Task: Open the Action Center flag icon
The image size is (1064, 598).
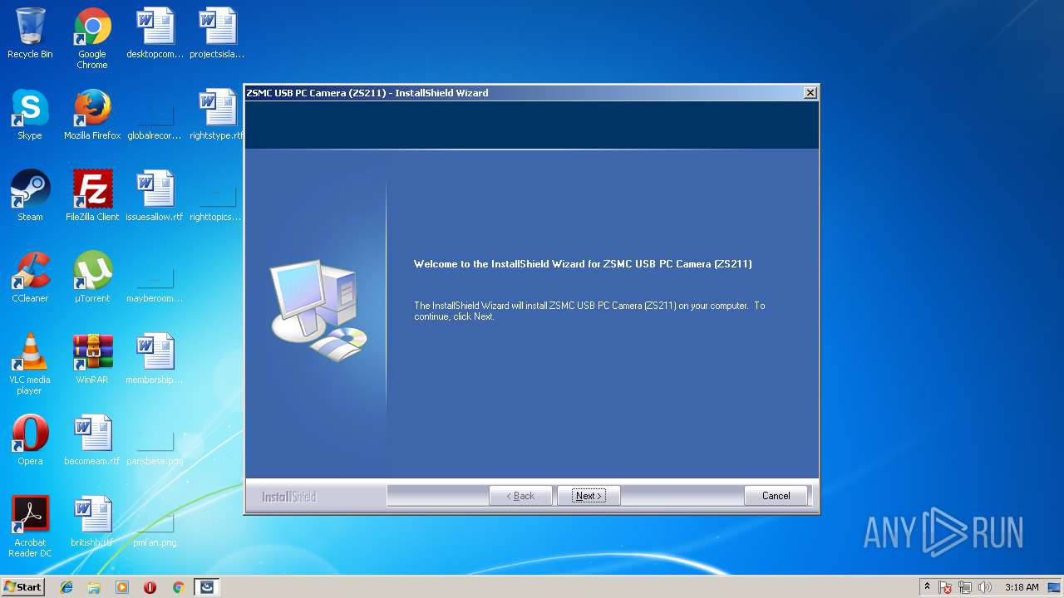Action: click(x=945, y=587)
